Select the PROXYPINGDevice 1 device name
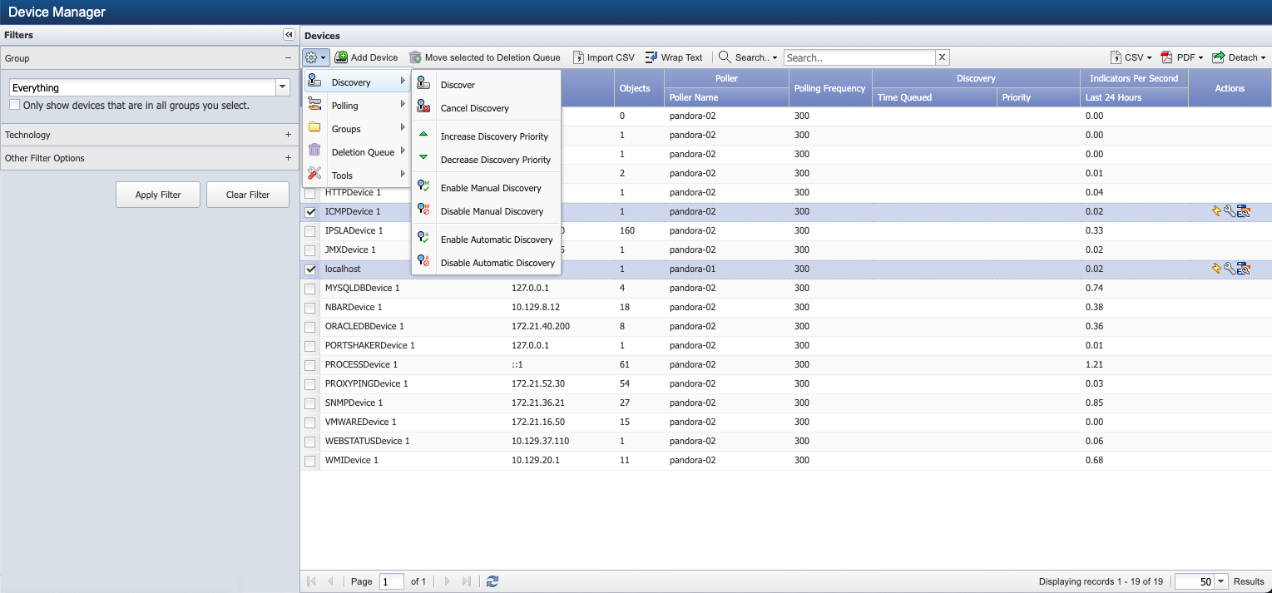This screenshot has height=593, width=1272. pos(366,384)
